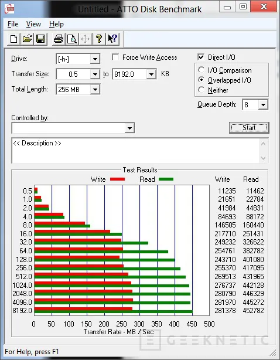Open the Transfer Size maximum 8192.0 dropdown
Viewport: 280px width, 360px height.
151,74
